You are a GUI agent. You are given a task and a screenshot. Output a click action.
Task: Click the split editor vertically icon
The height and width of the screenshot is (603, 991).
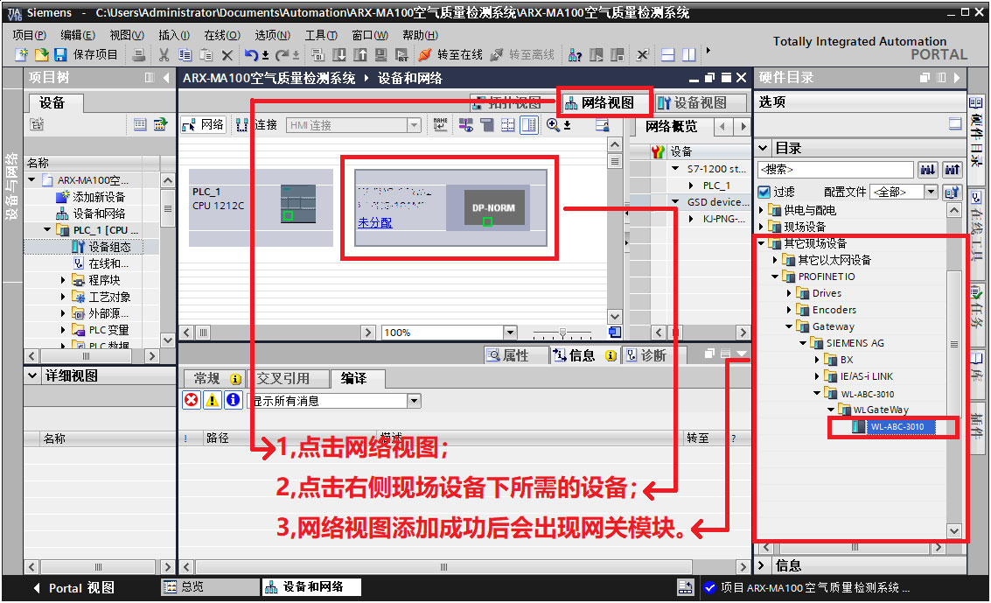tap(689, 55)
